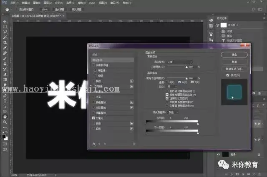Toggle 透明形状图层 checkbox
Image resolution: width=267 pixels, height=177 pixels.
click(167, 98)
